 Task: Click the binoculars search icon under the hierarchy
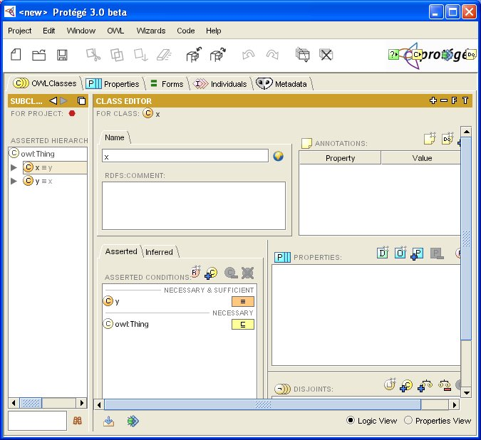coord(77,421)
